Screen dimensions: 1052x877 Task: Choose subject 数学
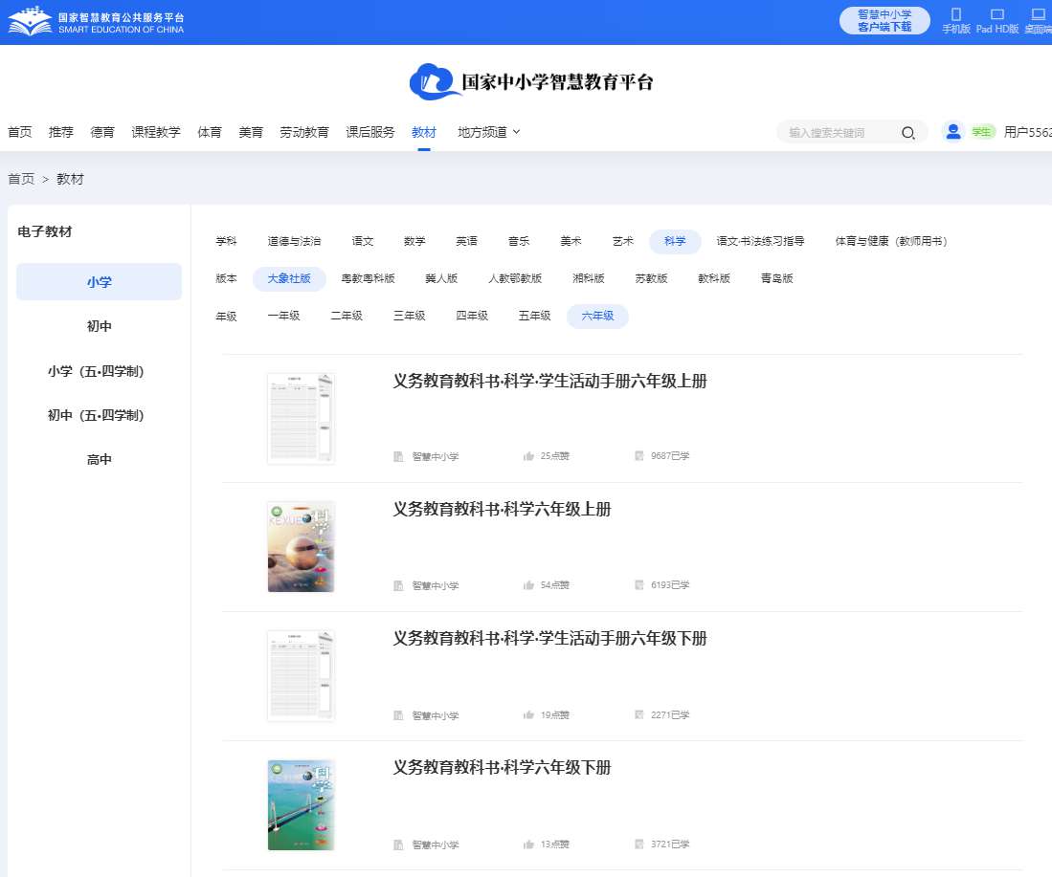pyautogui.click(x=414, y=241)
